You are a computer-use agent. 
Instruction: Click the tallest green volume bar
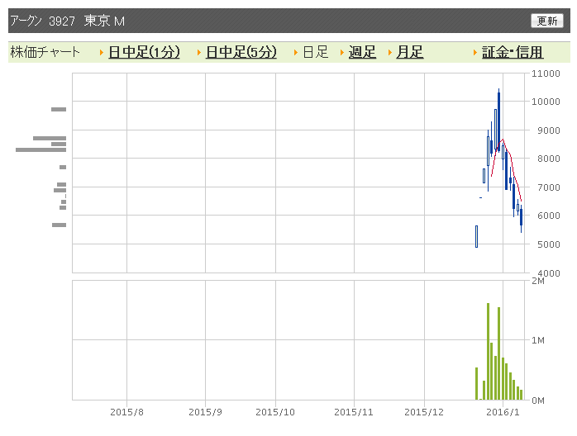coord(488,352)
